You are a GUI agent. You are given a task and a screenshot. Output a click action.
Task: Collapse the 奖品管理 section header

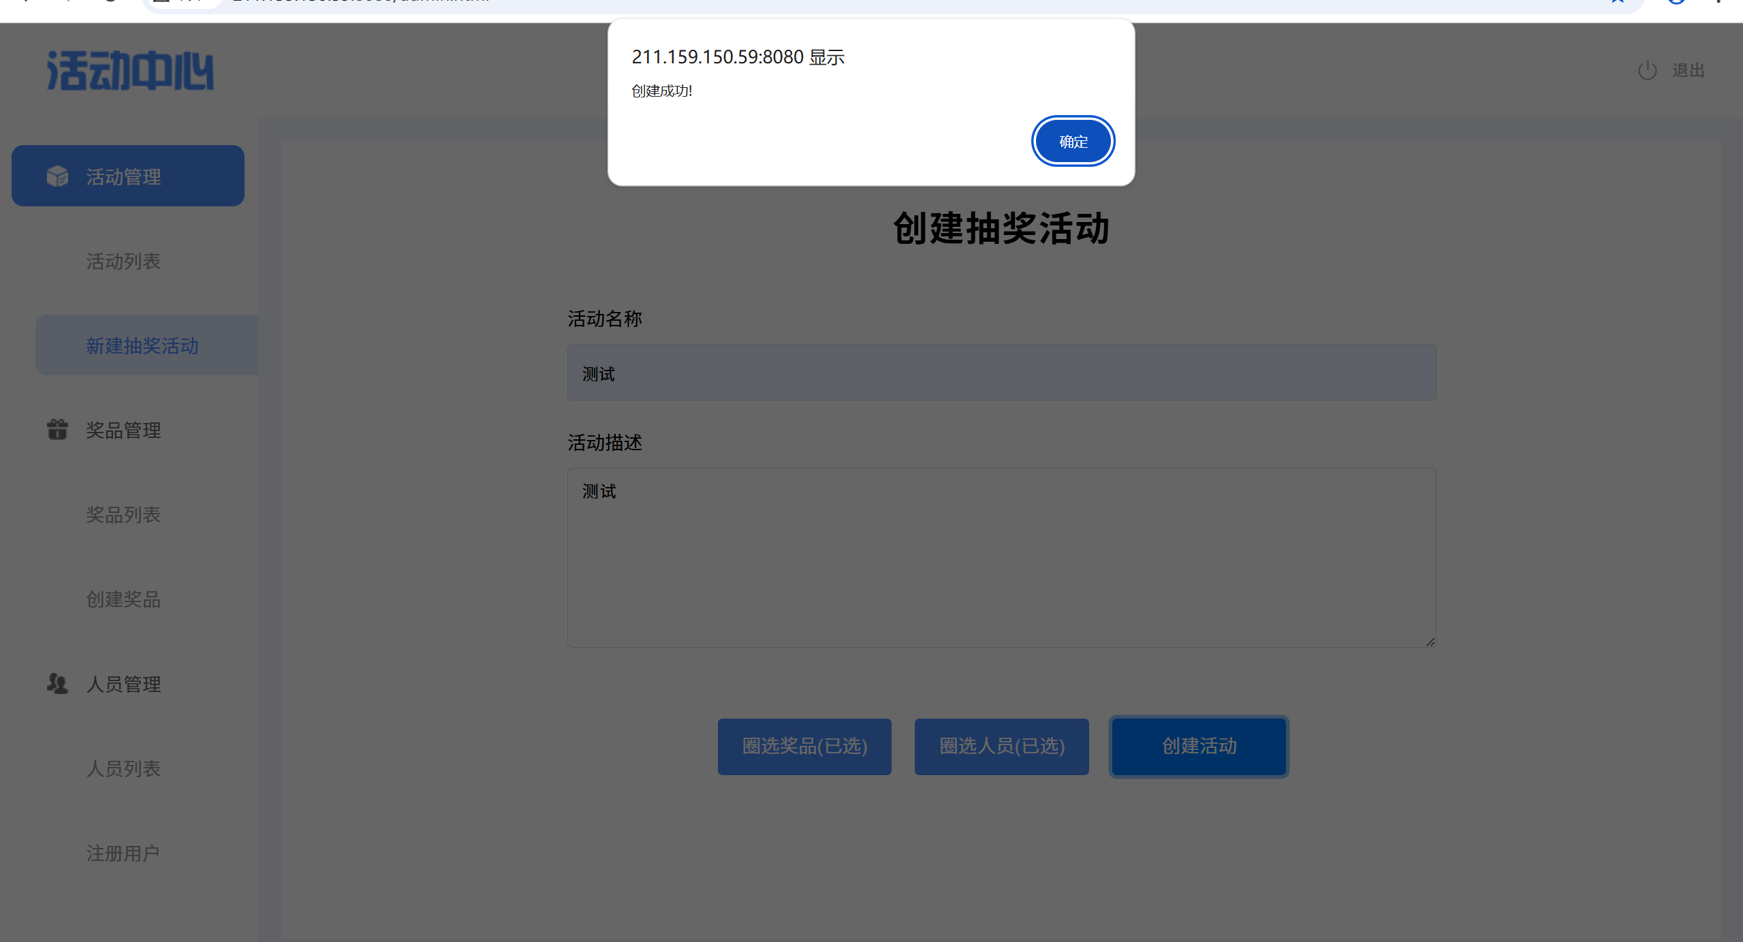pyautogui.click(x=124, y=430)
